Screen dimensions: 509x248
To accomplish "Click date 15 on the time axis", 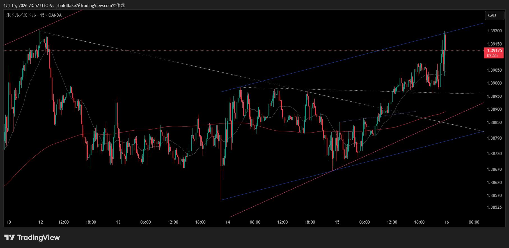I will pos(337,222).
